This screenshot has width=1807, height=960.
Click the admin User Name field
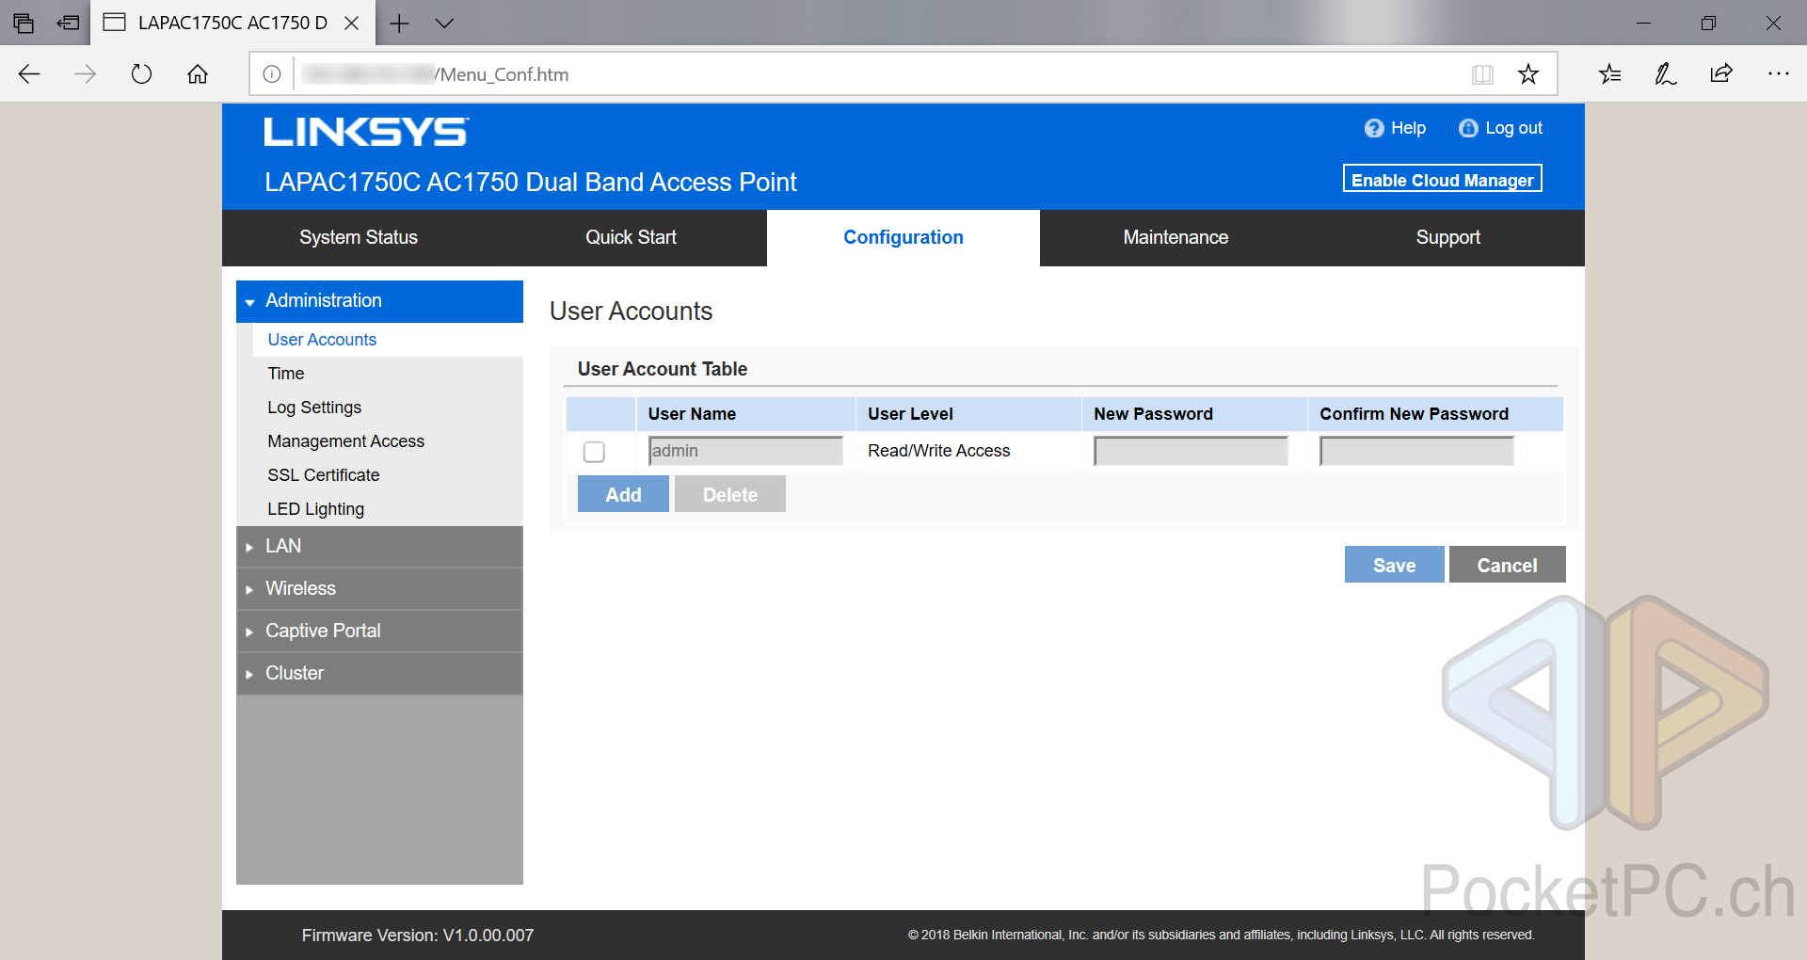click(x=745, y=451)
